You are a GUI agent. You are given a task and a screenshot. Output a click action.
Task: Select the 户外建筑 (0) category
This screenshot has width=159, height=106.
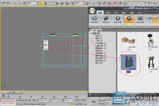pos(101,43)
